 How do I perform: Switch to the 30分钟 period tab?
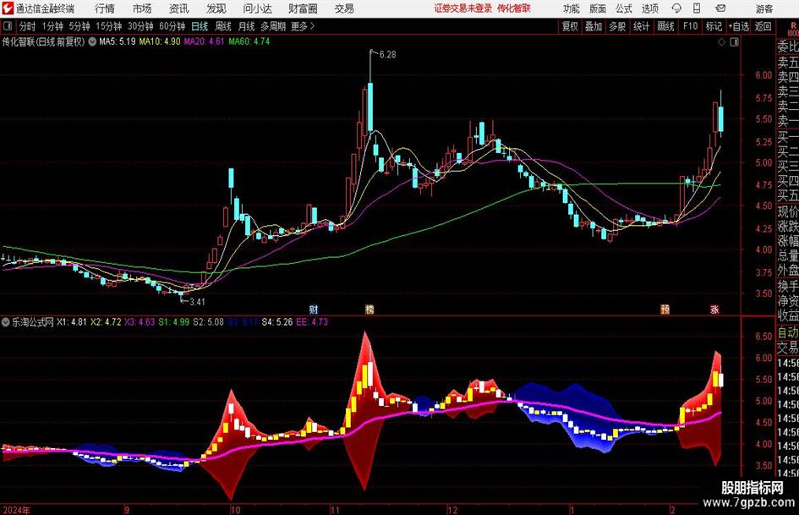coord(140,26)
